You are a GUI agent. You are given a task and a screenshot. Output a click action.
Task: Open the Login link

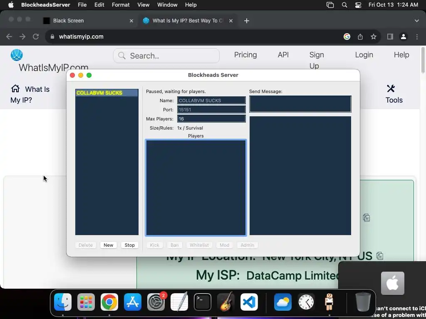click(364, 55)
